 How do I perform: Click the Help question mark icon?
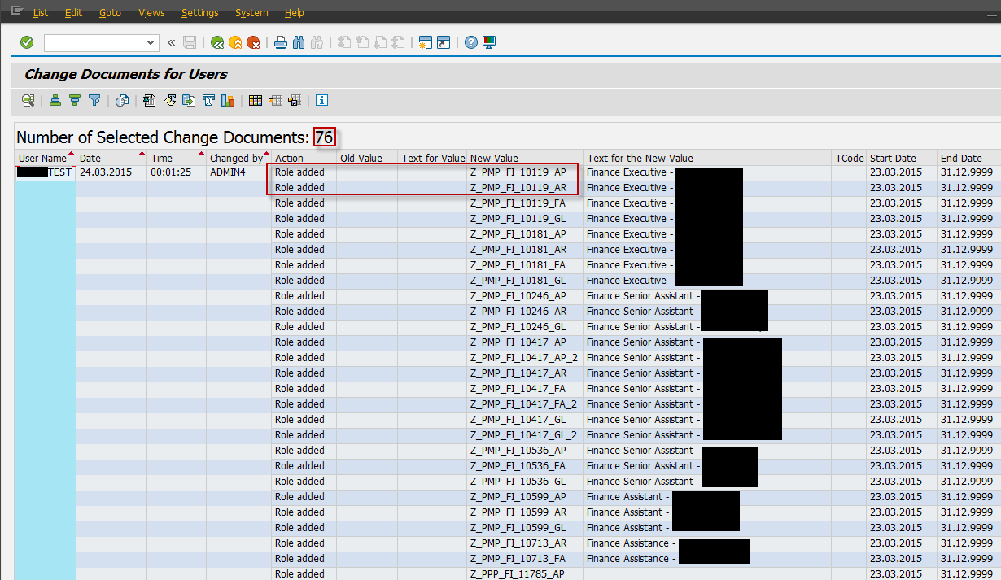click(470, 41)
